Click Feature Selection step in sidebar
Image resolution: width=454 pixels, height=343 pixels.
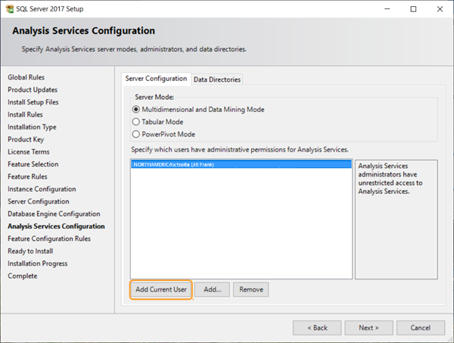point(33,164)
